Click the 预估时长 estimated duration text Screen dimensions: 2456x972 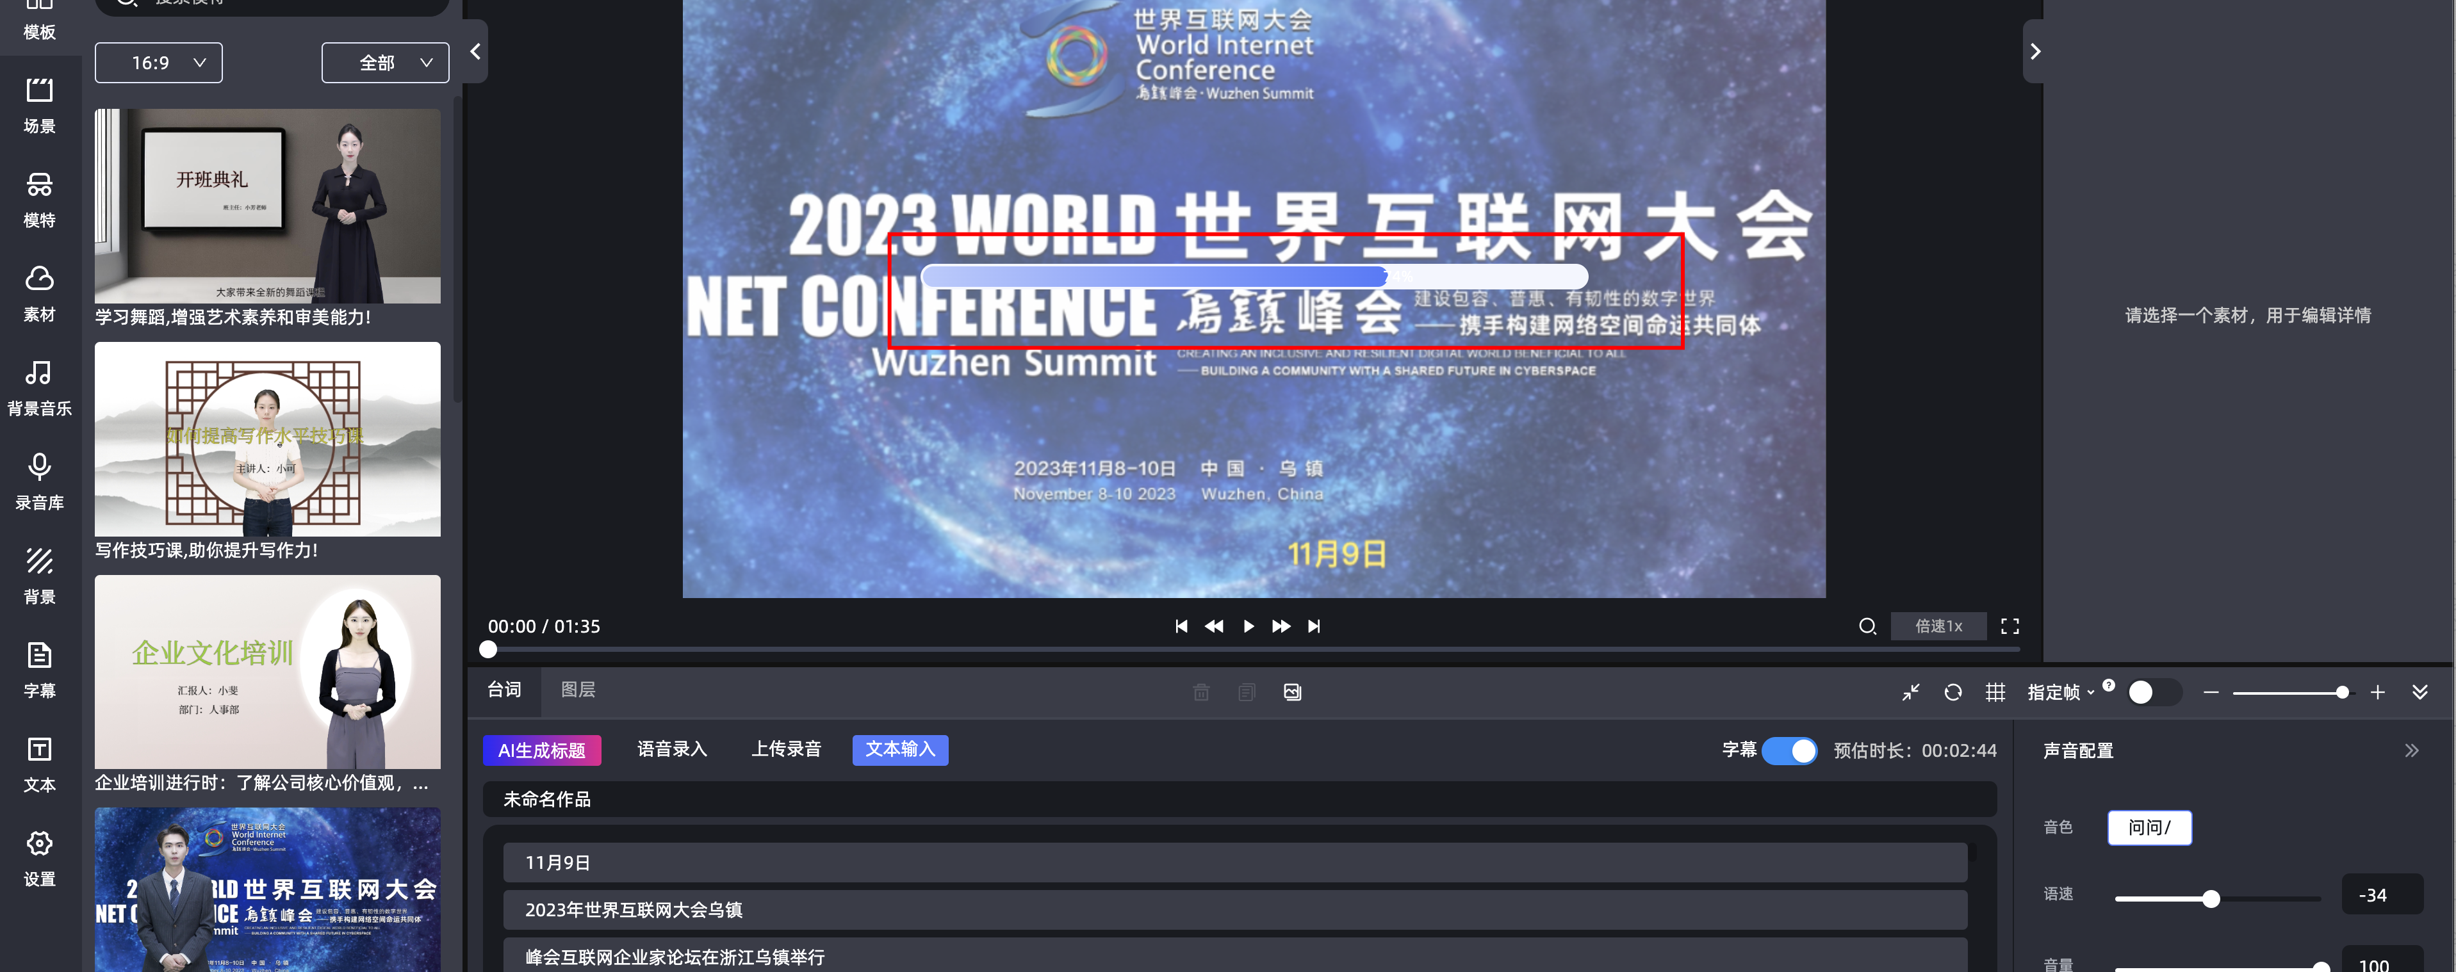pyautogui.click(x=1915, y=751)
